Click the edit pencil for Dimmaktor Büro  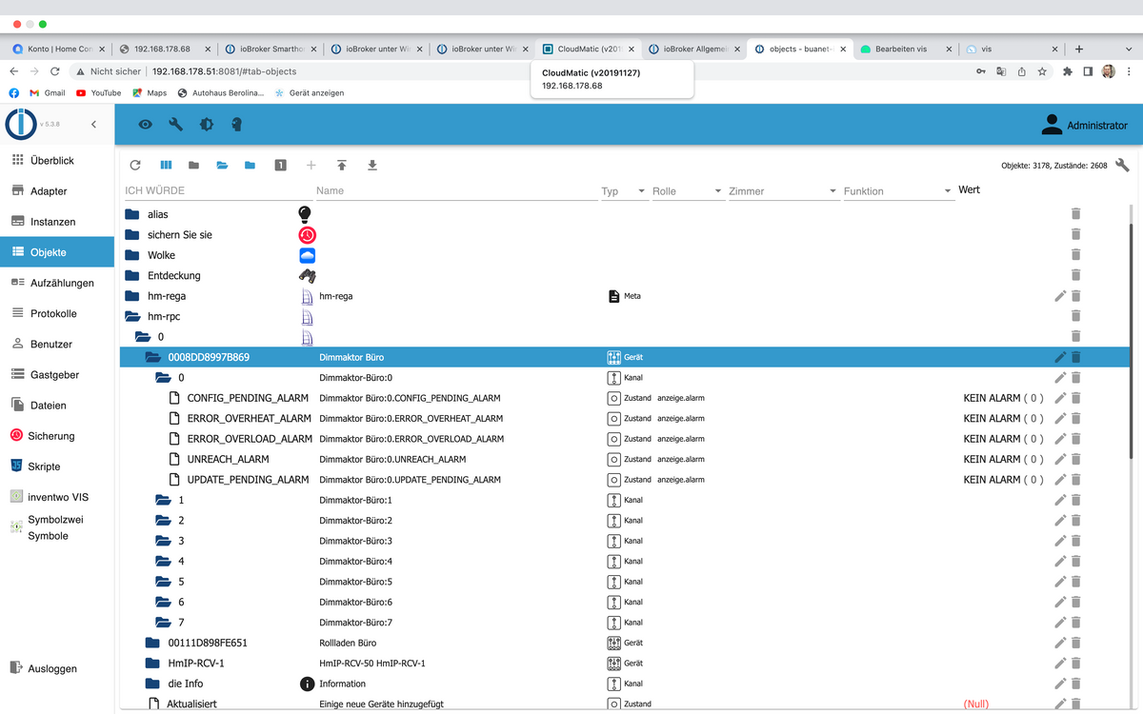pos(1060,357)
